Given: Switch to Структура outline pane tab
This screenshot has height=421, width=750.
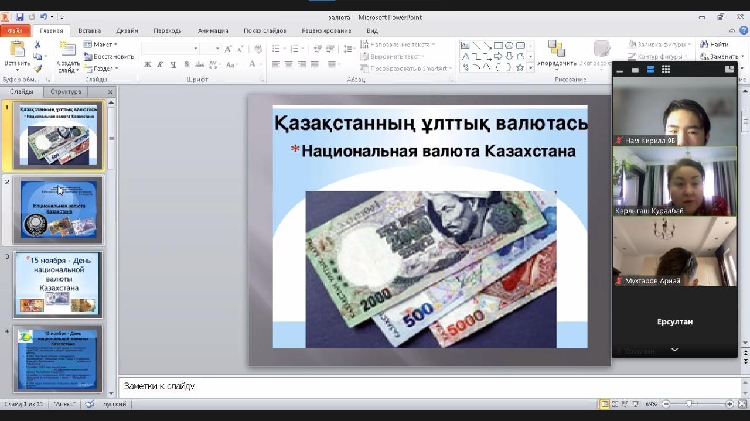Looking at the screenshot, I should tap(66, 92).
